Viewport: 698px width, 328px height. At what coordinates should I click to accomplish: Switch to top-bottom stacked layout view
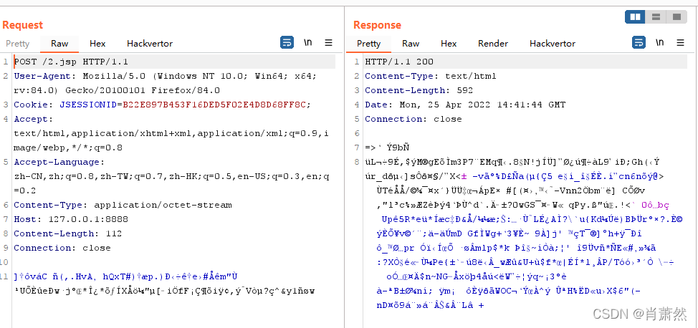pos(655,16)
